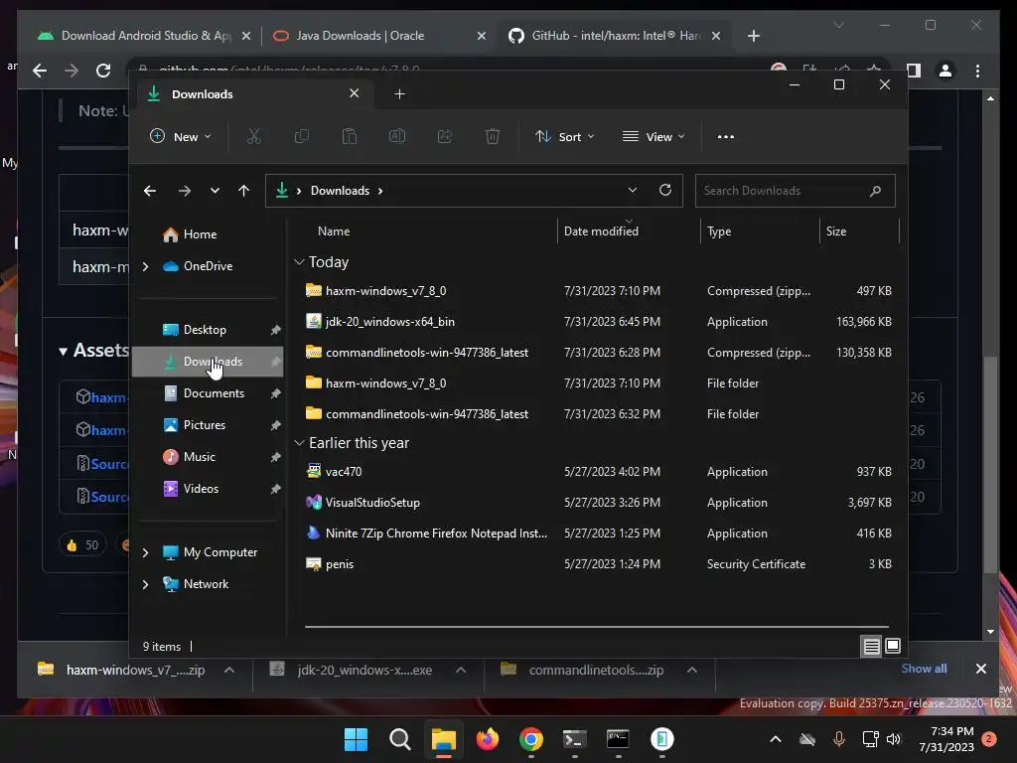Image resolution: width=1017 pixels, height=763 pixels.
Task: Click the Paste icon in Explorer toolbar
Action: [349, 136]
